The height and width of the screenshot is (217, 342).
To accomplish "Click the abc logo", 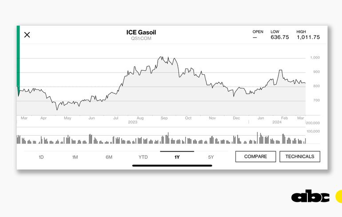I will pyautogui.click(x=310, y=197).
